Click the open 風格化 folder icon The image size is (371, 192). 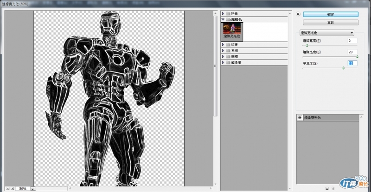228,19
